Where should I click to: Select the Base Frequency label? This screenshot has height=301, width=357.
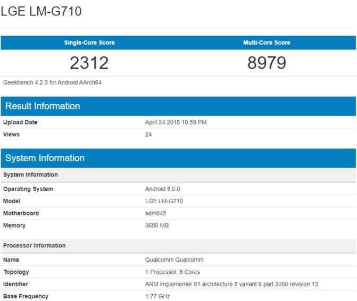point(26,296)
